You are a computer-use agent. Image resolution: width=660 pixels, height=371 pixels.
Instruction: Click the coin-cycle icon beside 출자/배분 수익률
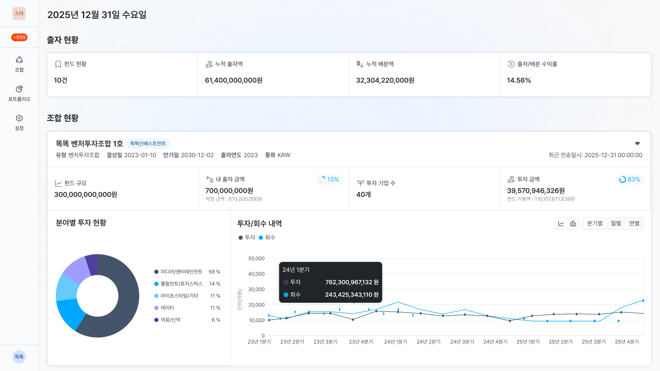(511, 64)
